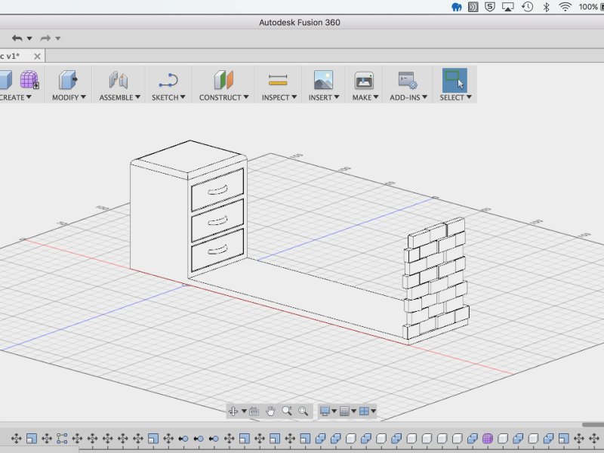
Task: Open the Bluetooth menu bar icon
Action: tap(546, 7)
